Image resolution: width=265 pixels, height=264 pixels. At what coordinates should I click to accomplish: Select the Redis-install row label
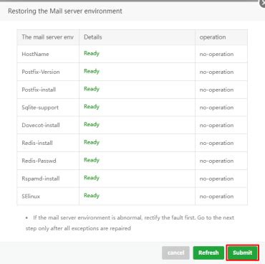(x=37, y=143)
